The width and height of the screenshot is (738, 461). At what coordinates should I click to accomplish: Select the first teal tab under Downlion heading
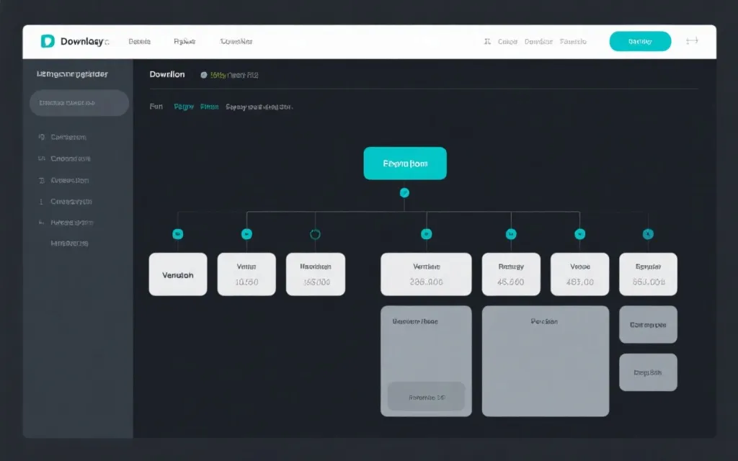click(184, 107)
